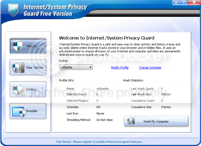Viewport: 201px width, 146px height.
Task: Click the 'Selected PlugIns:' label
Action: tap(77, 101)
